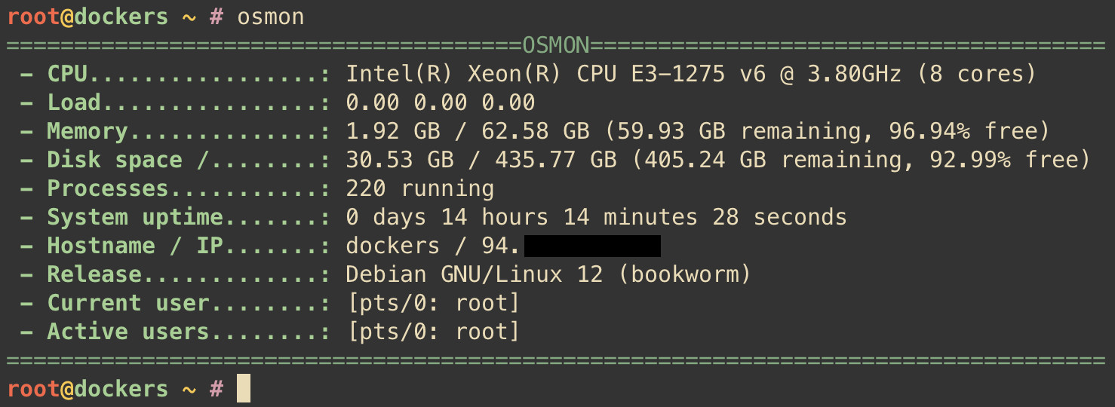1115x407 pixels.
Task: Click the Intel Xeon CPU model text
Action: [x=691, y=74]
